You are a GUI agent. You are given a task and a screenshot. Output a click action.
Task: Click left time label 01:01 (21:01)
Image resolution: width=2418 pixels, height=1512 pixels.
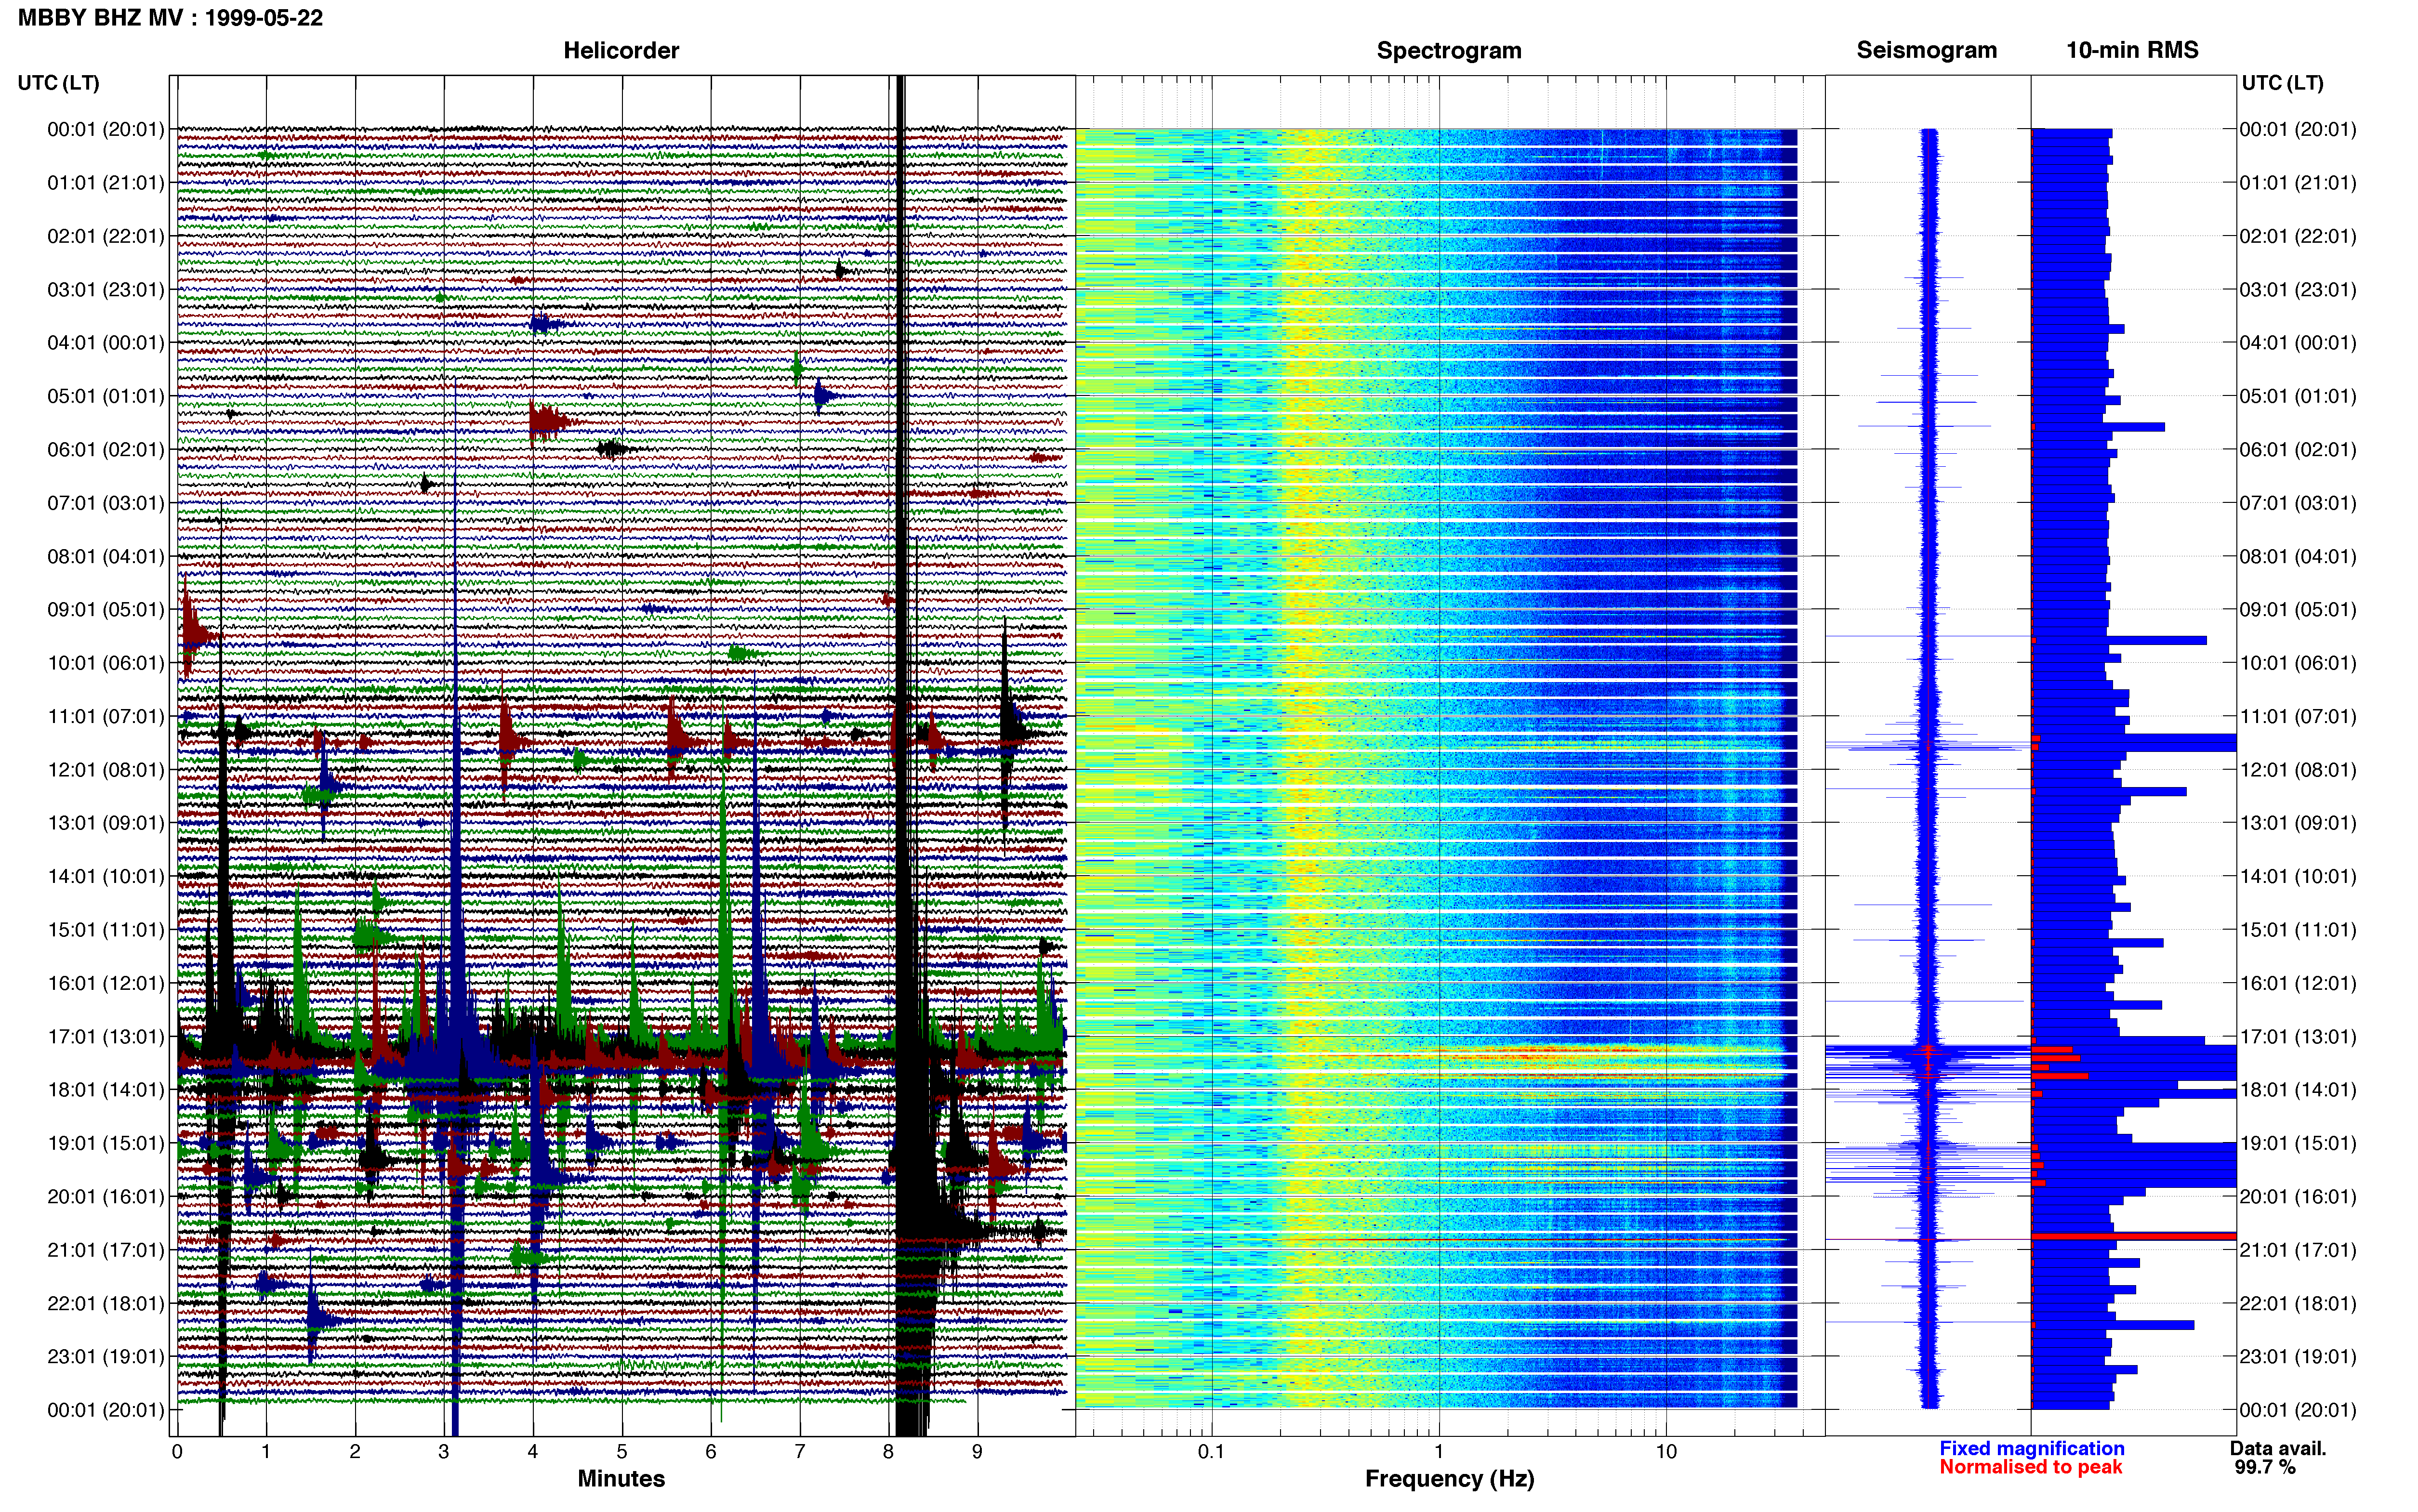tap(106, 183)
